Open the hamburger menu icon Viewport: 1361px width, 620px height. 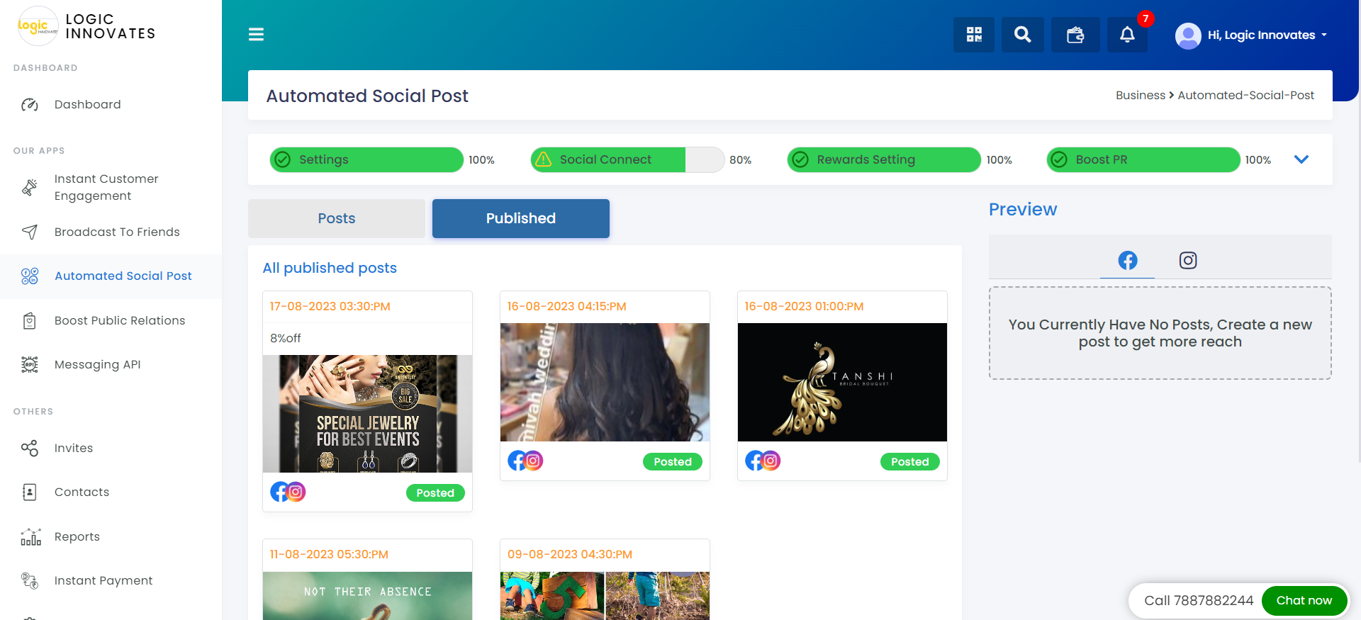[256, 34]
